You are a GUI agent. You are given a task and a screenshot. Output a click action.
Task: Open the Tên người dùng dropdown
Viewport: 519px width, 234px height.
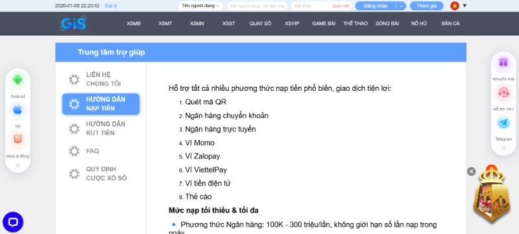200,6
